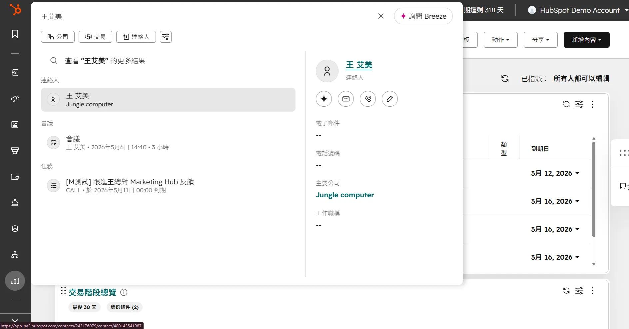Refresh the 交易階段總覽 report

click(x=566, y=291)
